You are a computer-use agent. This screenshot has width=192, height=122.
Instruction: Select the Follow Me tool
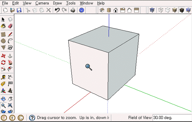pyautogui.click(x=10, y=63)
